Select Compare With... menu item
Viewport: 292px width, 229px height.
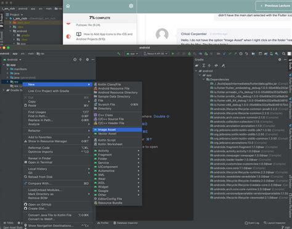[57, 183]
